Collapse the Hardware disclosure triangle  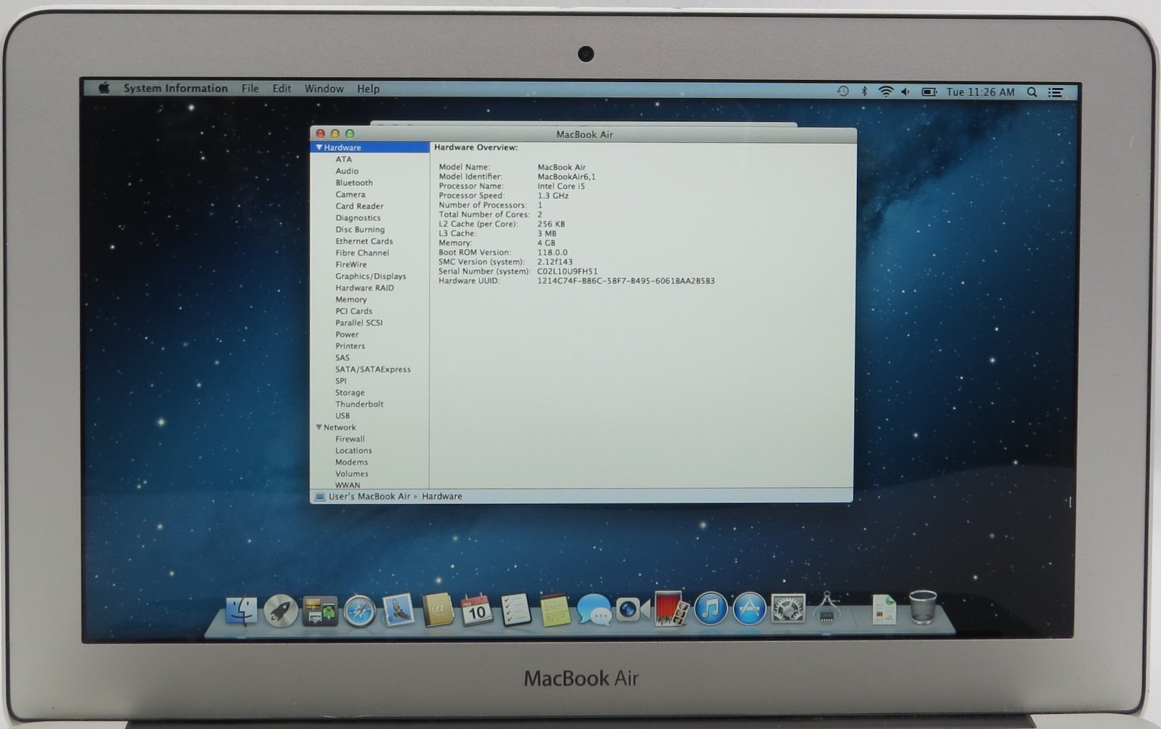pos(319,147)
